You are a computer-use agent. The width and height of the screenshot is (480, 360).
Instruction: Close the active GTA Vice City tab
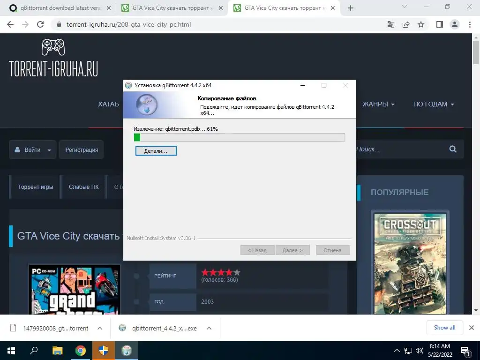tap(333, 8)
